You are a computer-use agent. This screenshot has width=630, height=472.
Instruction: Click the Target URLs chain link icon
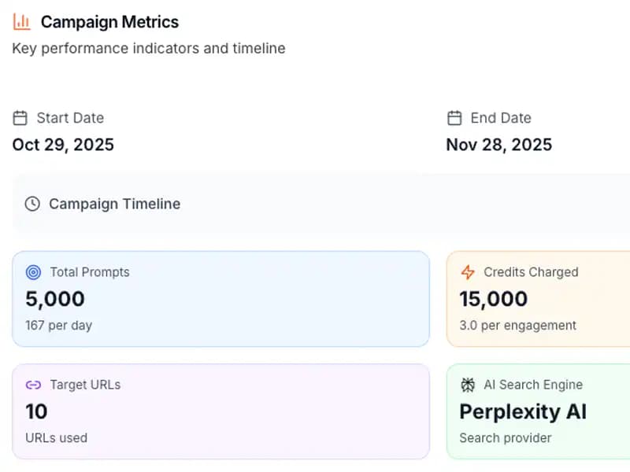pyautogui.click(x=33, y=385)
